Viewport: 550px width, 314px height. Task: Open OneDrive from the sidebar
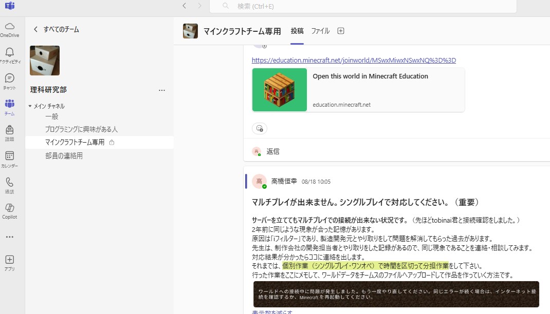tap(10, 29)
